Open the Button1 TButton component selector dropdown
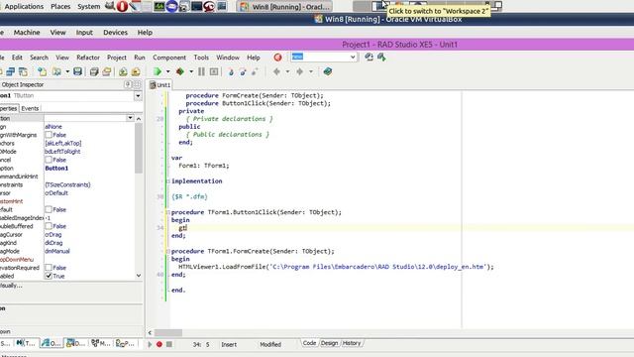Image resolution: width=634 pixels, height=357 pixels. [x=138, y=96]
